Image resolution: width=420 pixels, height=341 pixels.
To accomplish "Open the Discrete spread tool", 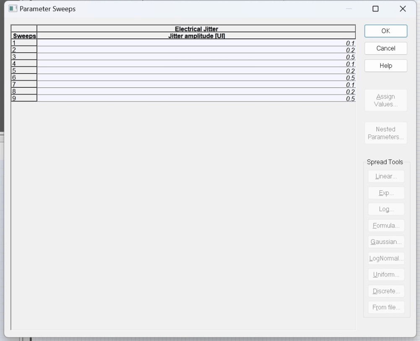I will [x=386, y=291].
